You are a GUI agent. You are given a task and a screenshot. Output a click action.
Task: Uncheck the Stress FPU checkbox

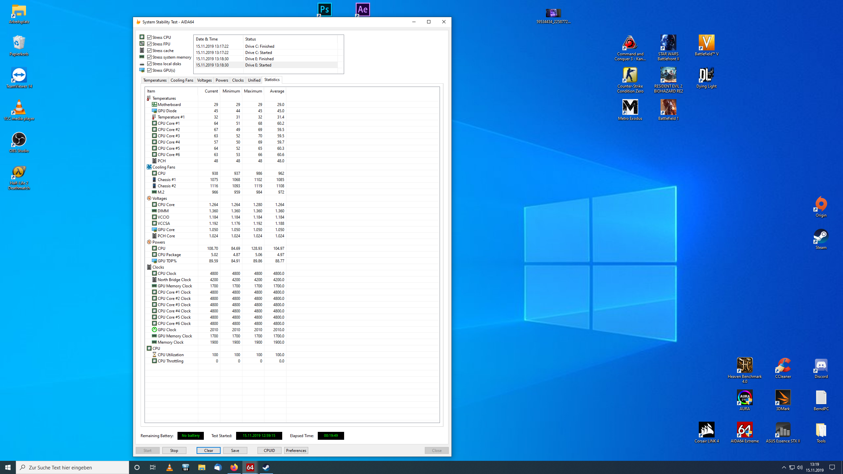click(150, 44)
